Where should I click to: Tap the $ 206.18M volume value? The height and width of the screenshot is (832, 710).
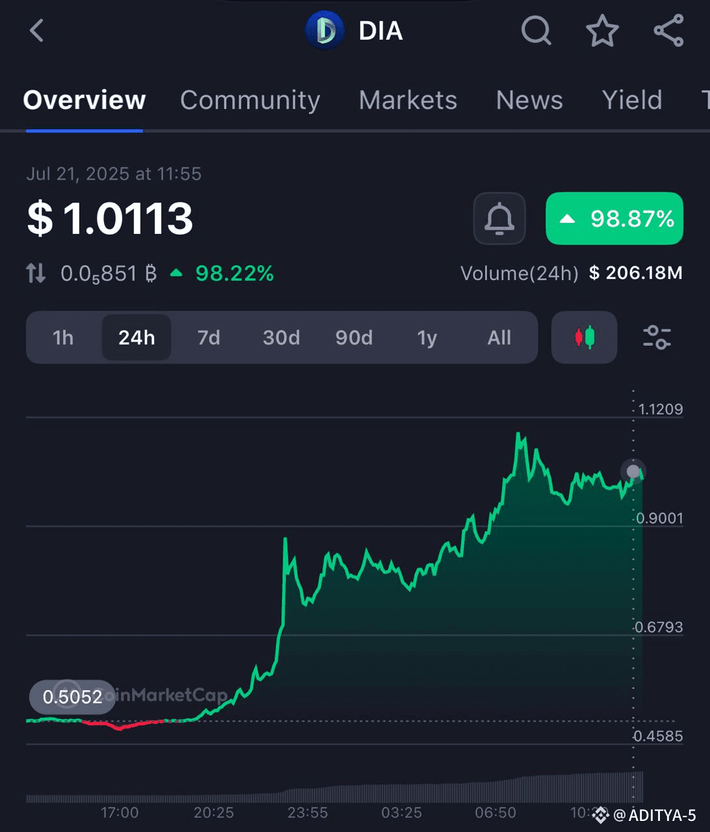[x=636, y=272]
